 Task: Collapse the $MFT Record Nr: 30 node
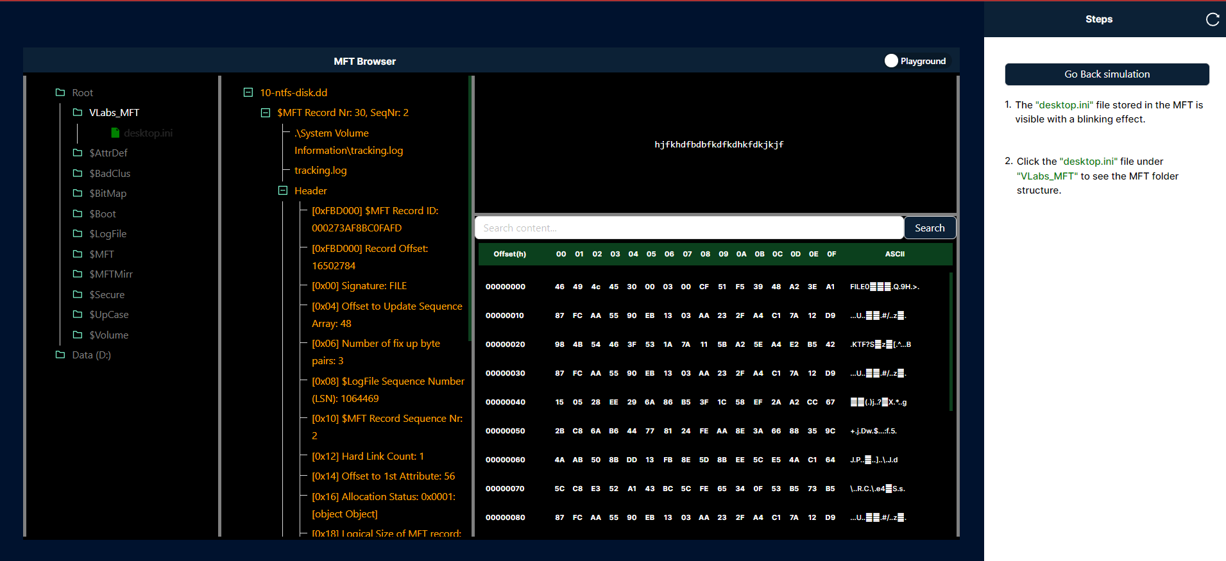click(x=266, y=113)
